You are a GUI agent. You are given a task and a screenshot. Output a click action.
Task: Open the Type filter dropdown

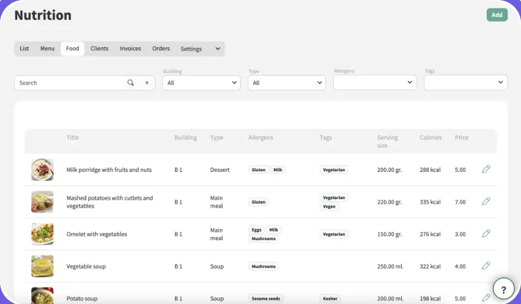point(287,83)
